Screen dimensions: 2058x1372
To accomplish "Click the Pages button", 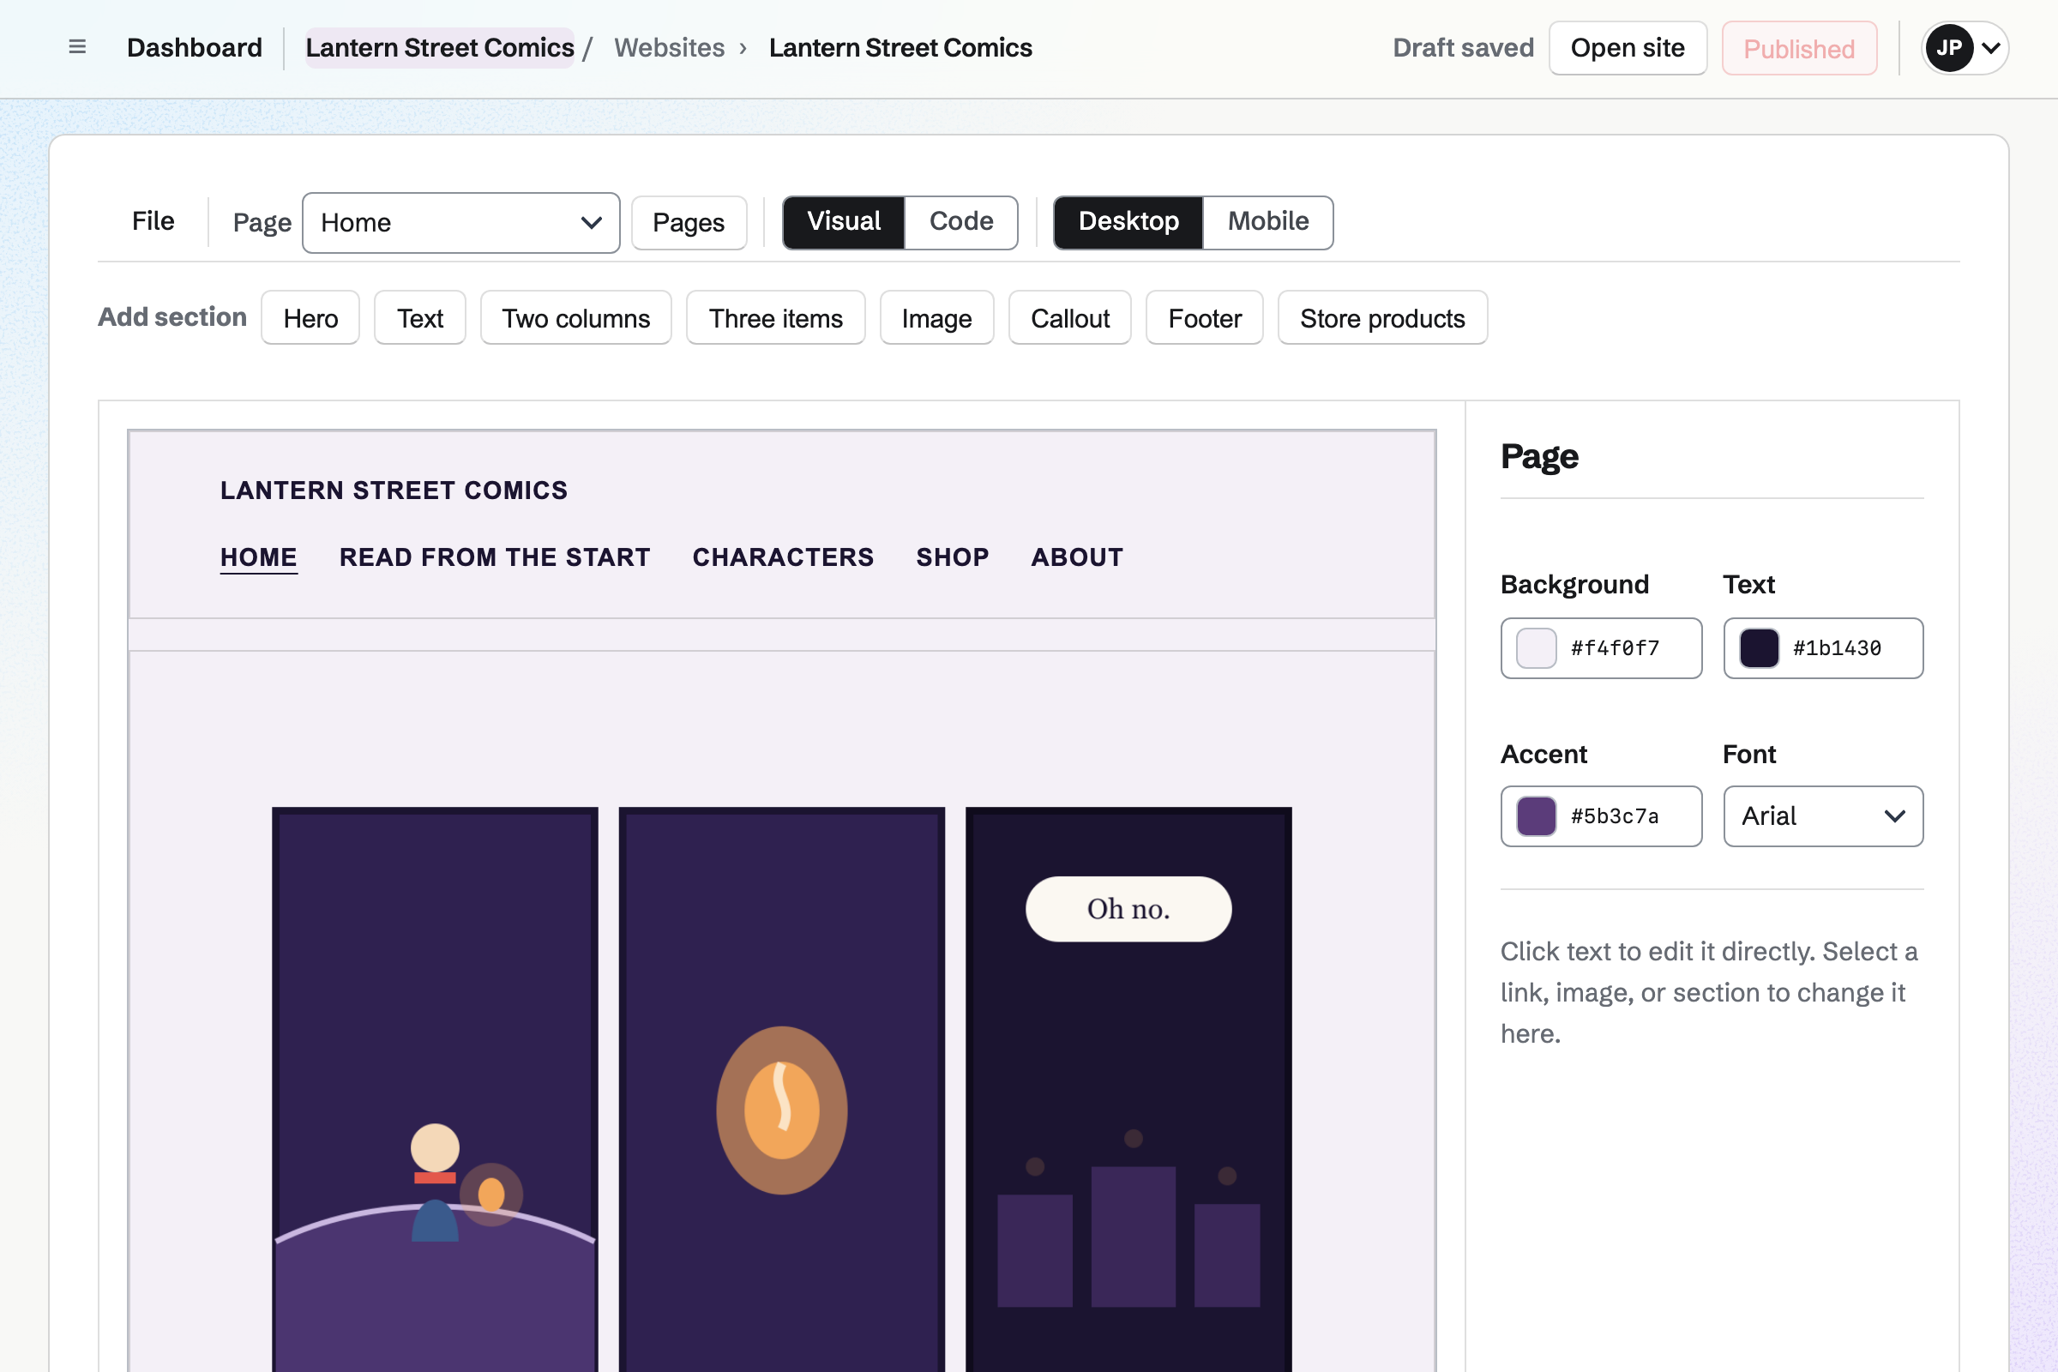I will [689, 223].
